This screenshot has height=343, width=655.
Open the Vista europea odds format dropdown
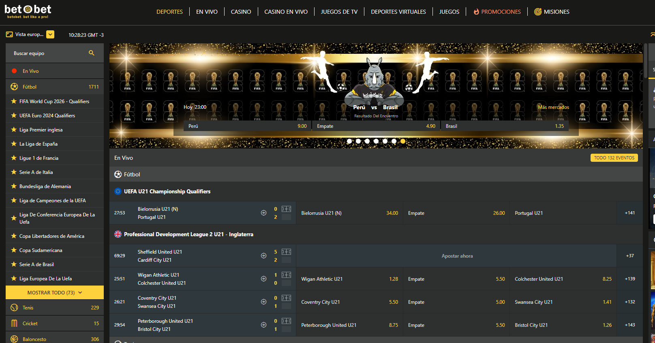click(x=50, y=34)
